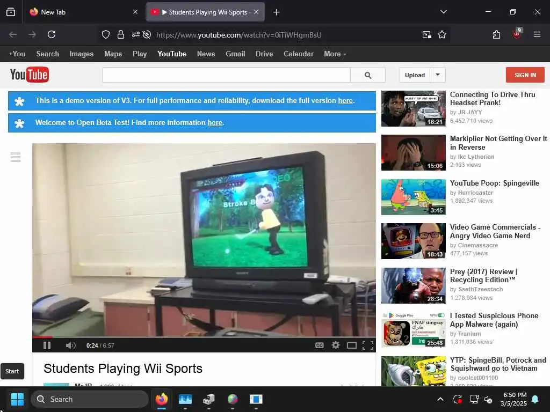Click channel name Cinemassacre
This screenshot has width=550, height=412.
(x=477, y=245)
